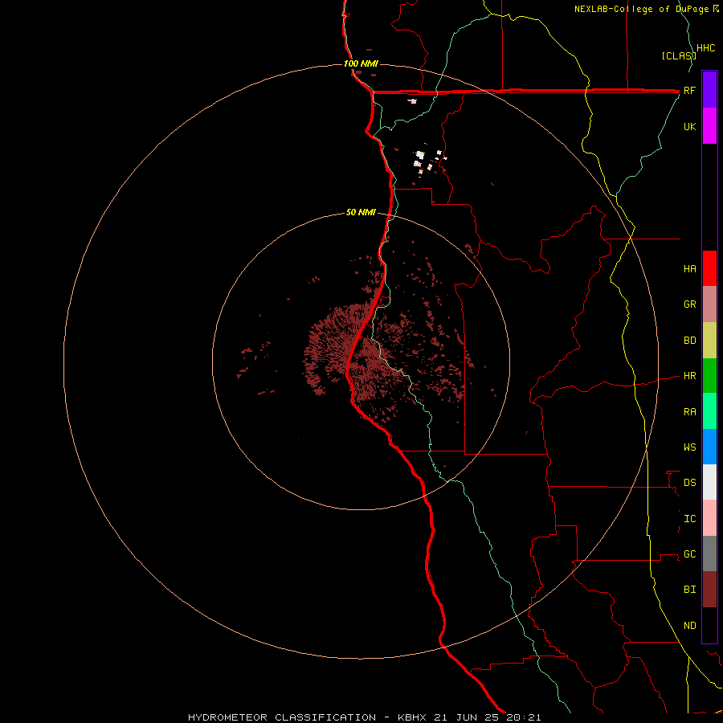The image size is (723, 723).
Task: Click the RF legend label
Action: pos(690,90)
